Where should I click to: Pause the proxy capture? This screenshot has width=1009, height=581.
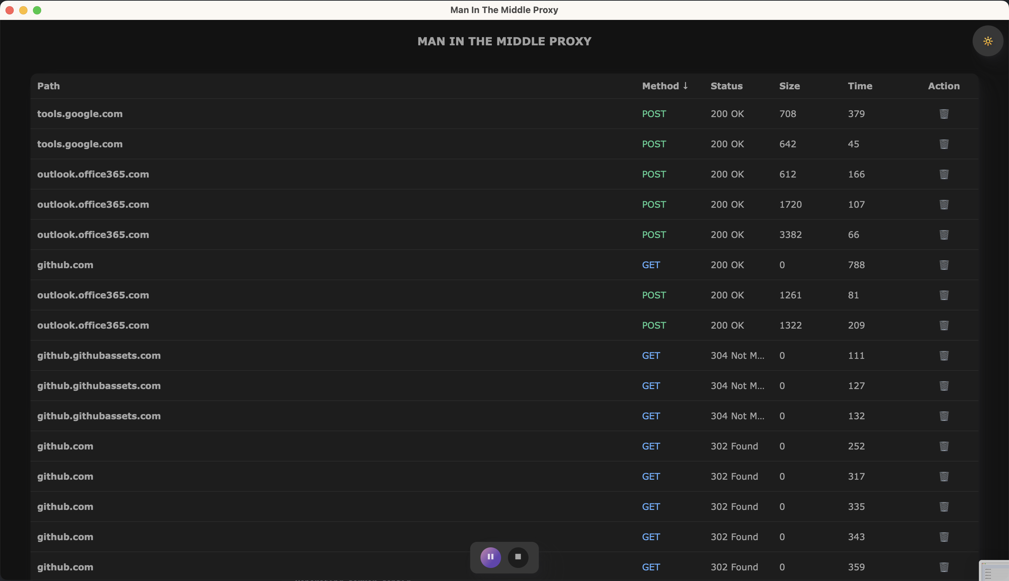pos(490,557)
